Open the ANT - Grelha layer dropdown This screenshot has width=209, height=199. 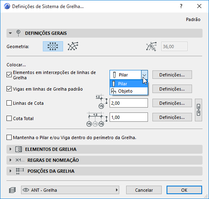70,190
